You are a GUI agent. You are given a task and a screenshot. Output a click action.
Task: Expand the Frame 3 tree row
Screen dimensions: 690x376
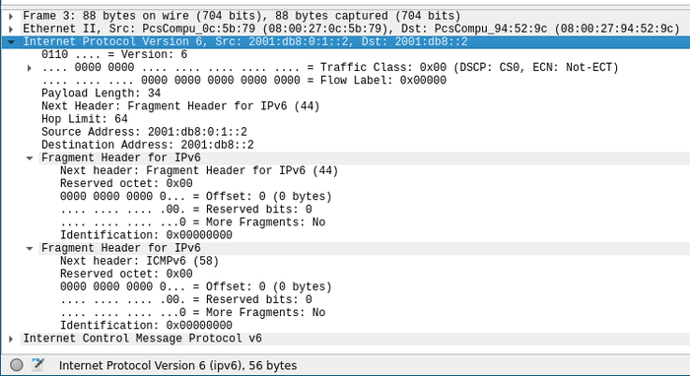click(x=11, y=17)
